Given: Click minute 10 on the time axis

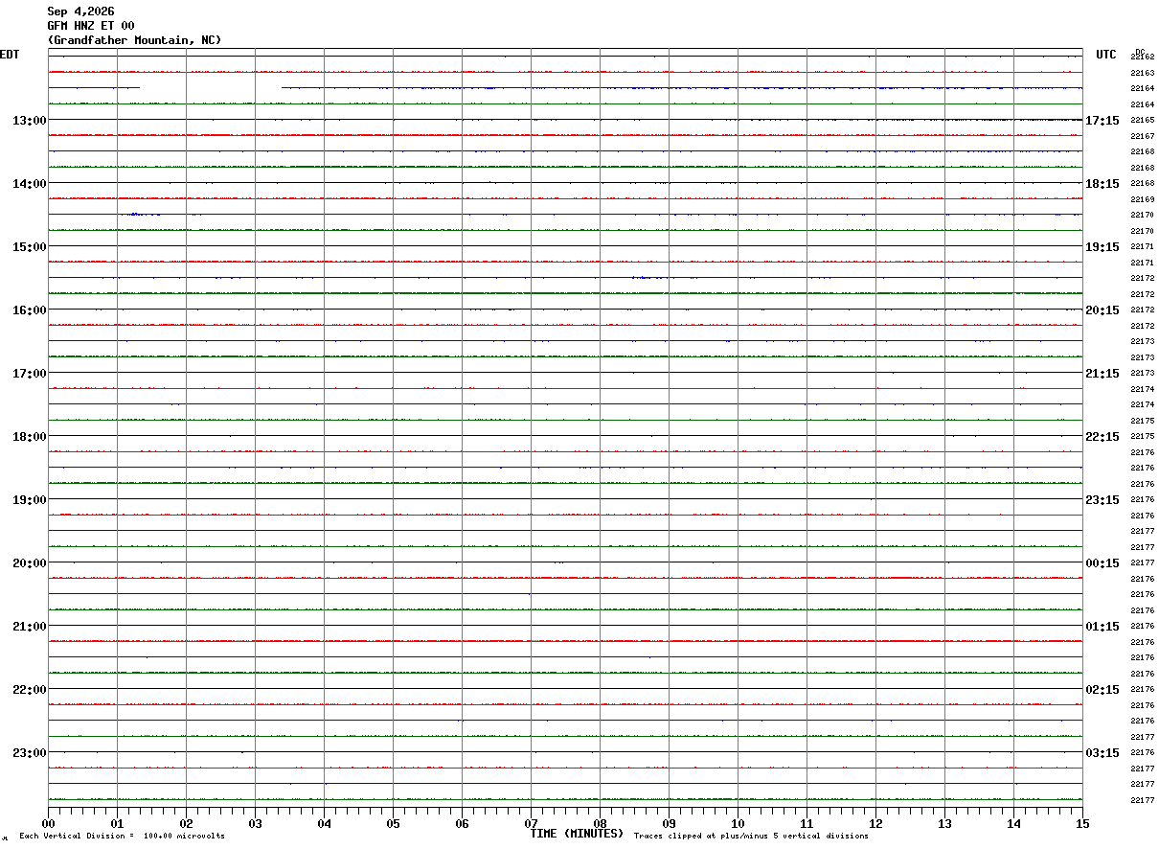Looking at the screenshot, I should tap(738, 823).
